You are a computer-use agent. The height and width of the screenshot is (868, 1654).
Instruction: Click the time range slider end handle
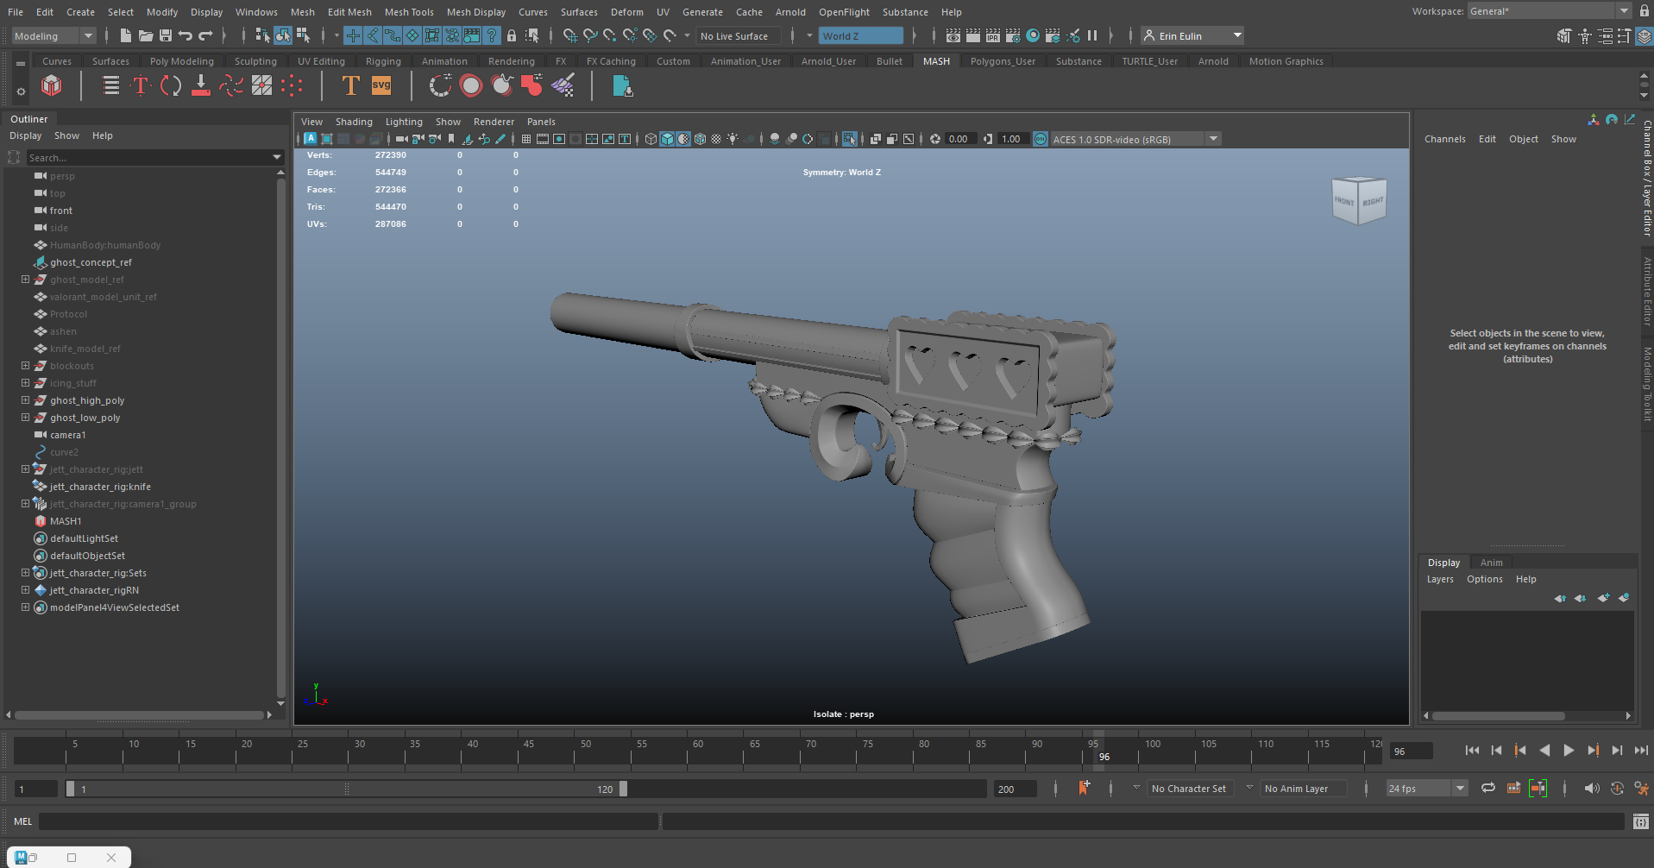623,789
